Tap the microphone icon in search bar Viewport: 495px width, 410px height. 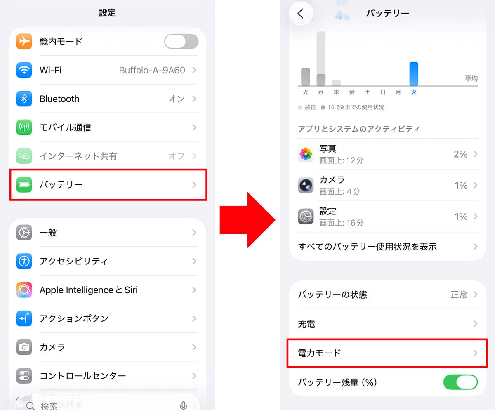click(184, 406)
